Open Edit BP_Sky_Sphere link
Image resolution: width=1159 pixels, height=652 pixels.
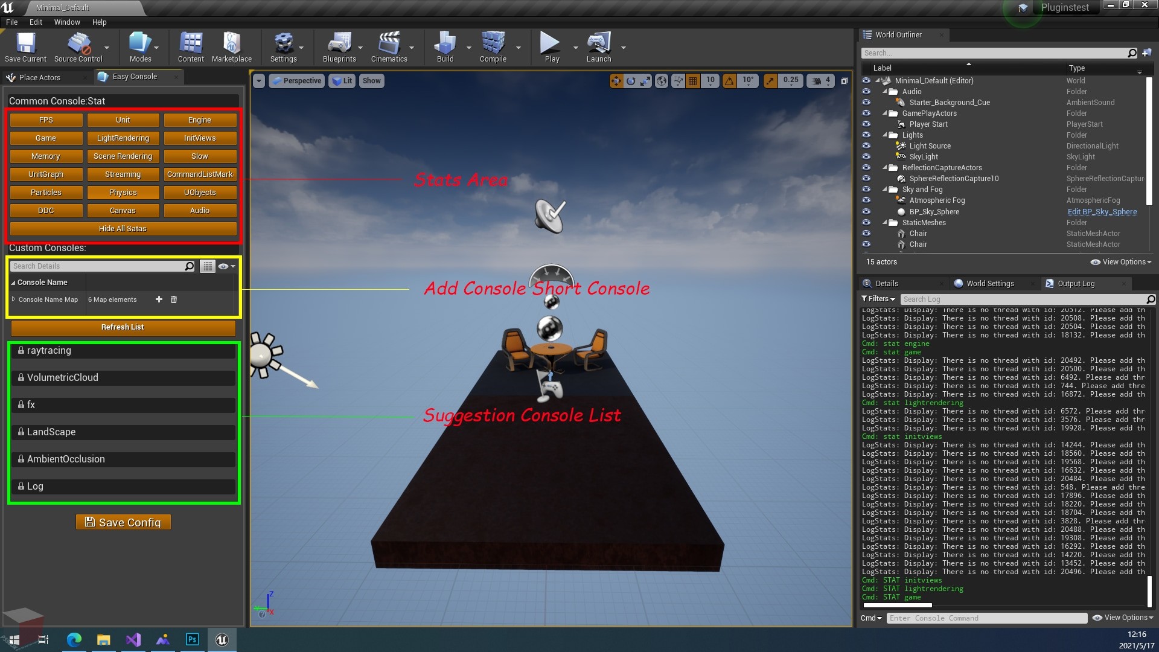(1102, 212)
